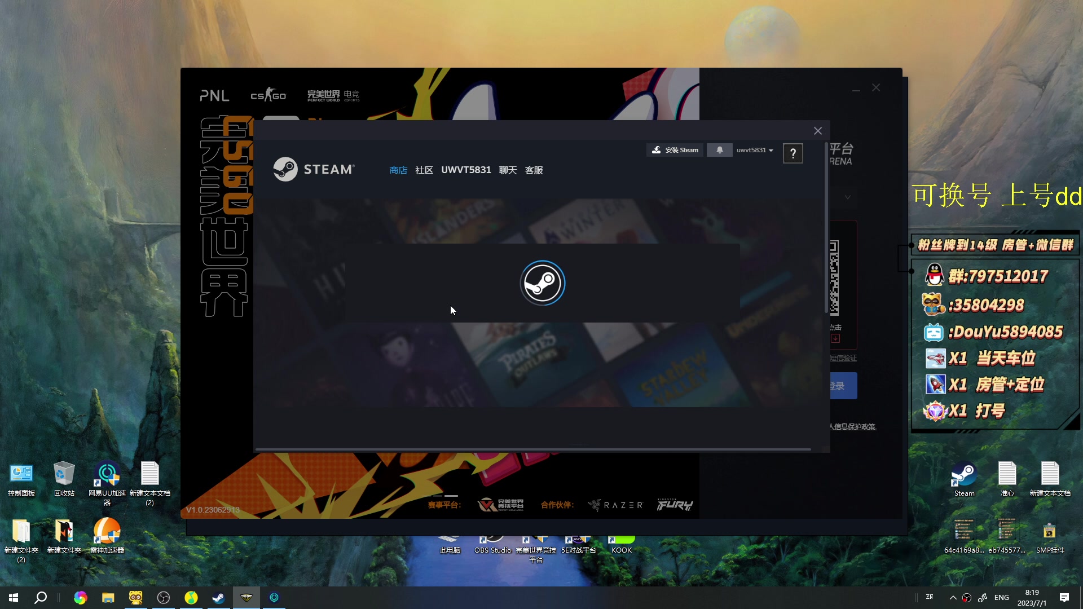
Task: Click the Steam page vertical scrollbar
Action: click(x=826, y=228)
